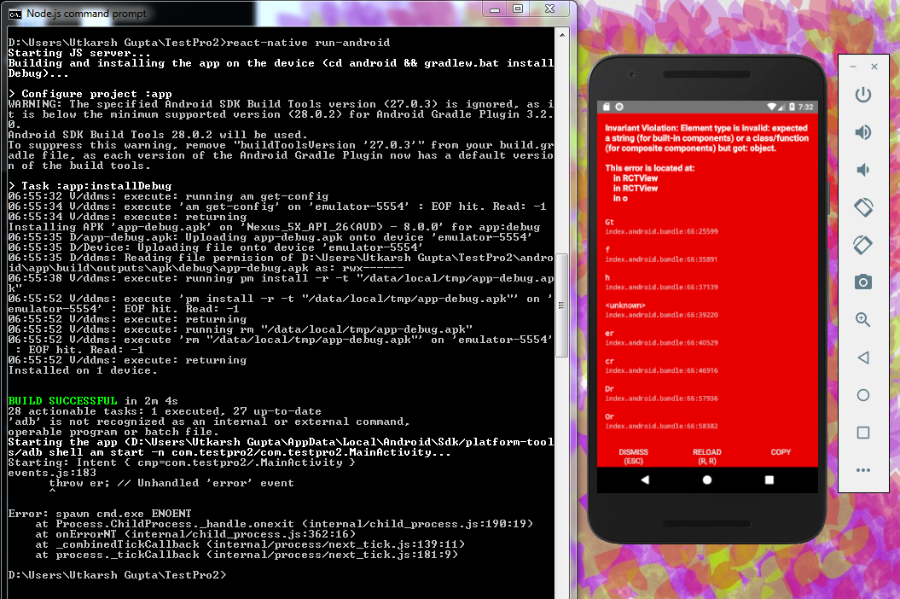
Task: Tap the Android home navigation button
Action: (x=707, y=480)
